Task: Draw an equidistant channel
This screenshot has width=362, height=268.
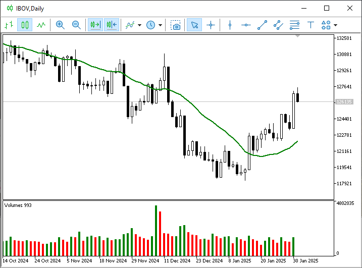Action: pyautogui.click(x=278, y=25)
